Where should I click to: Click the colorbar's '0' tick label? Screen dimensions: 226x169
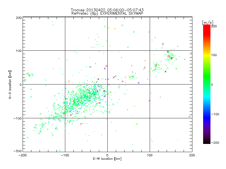pyautogui.click(x=212, y=84)
